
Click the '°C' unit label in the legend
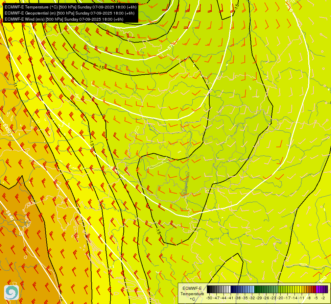(x=192, y=299)
